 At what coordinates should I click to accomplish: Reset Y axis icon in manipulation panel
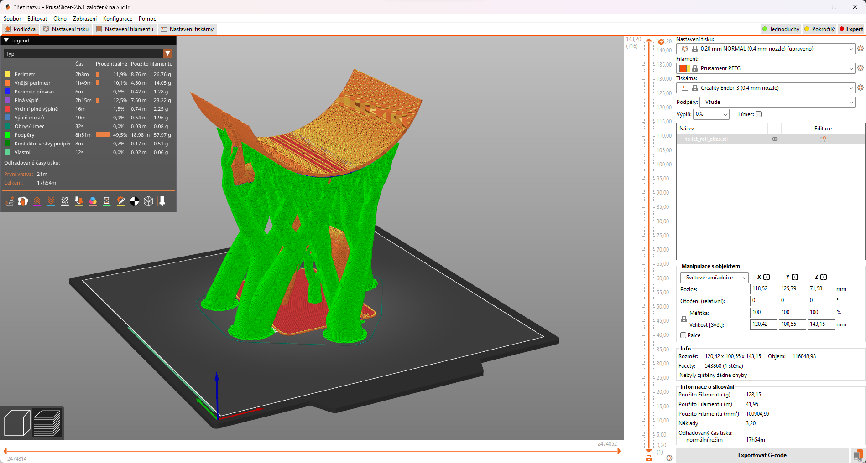795,277
